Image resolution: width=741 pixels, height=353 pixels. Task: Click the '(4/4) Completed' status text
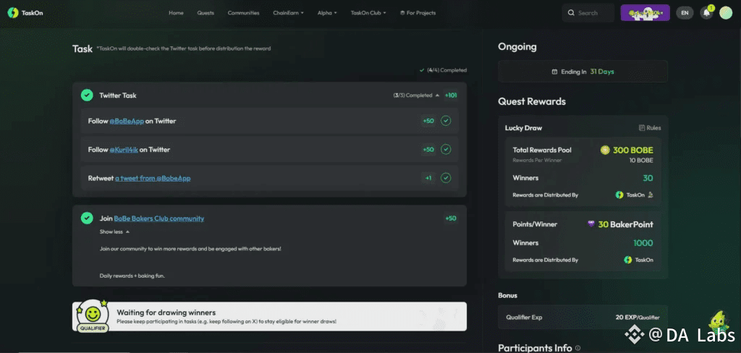point(446,70)
